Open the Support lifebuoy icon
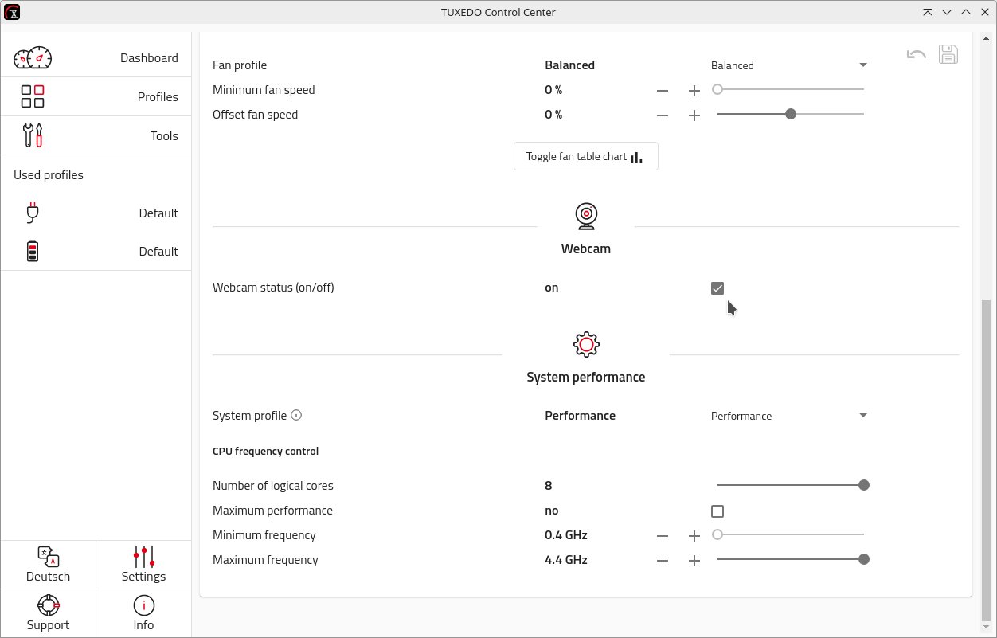997x638 pixels. [49, 605]
